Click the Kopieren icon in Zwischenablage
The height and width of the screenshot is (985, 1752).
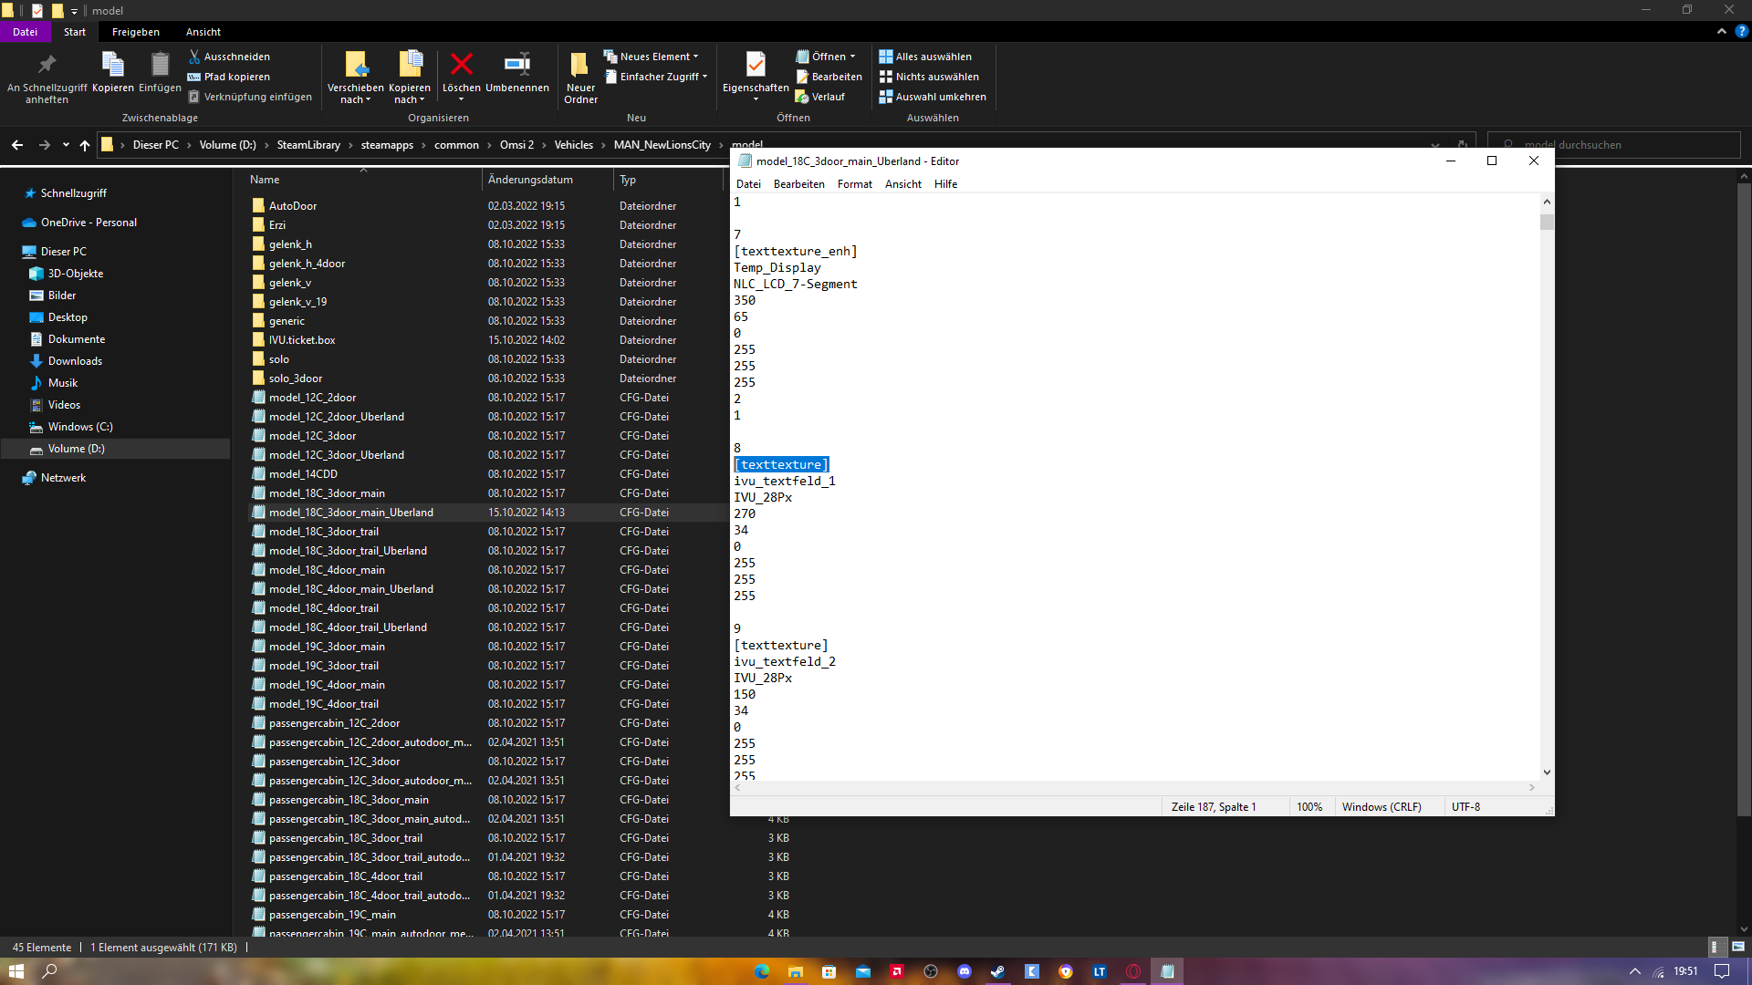113,65
